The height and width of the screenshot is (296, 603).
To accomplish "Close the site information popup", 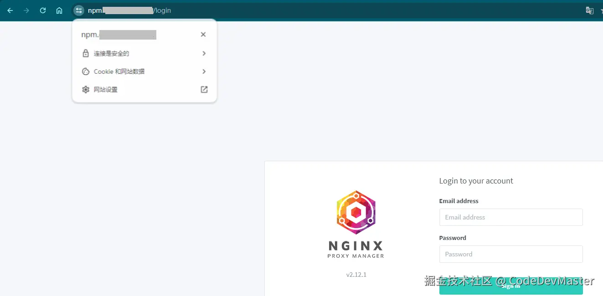I will (x=203, y=35).
